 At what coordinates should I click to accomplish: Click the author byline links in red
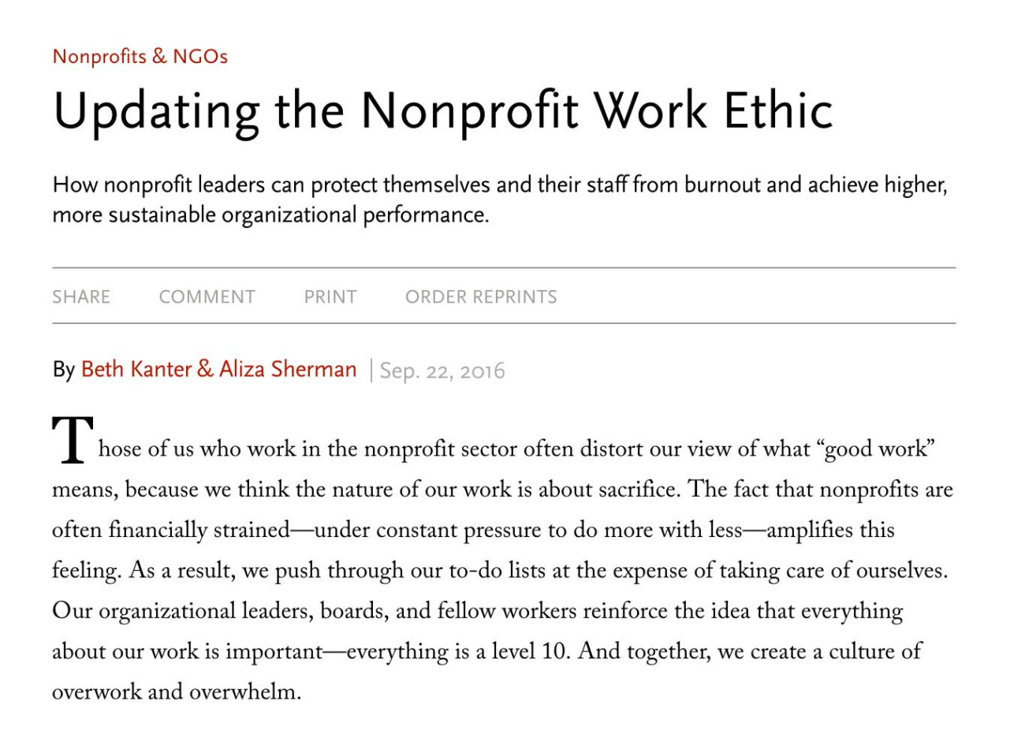[x=218, y=368]
